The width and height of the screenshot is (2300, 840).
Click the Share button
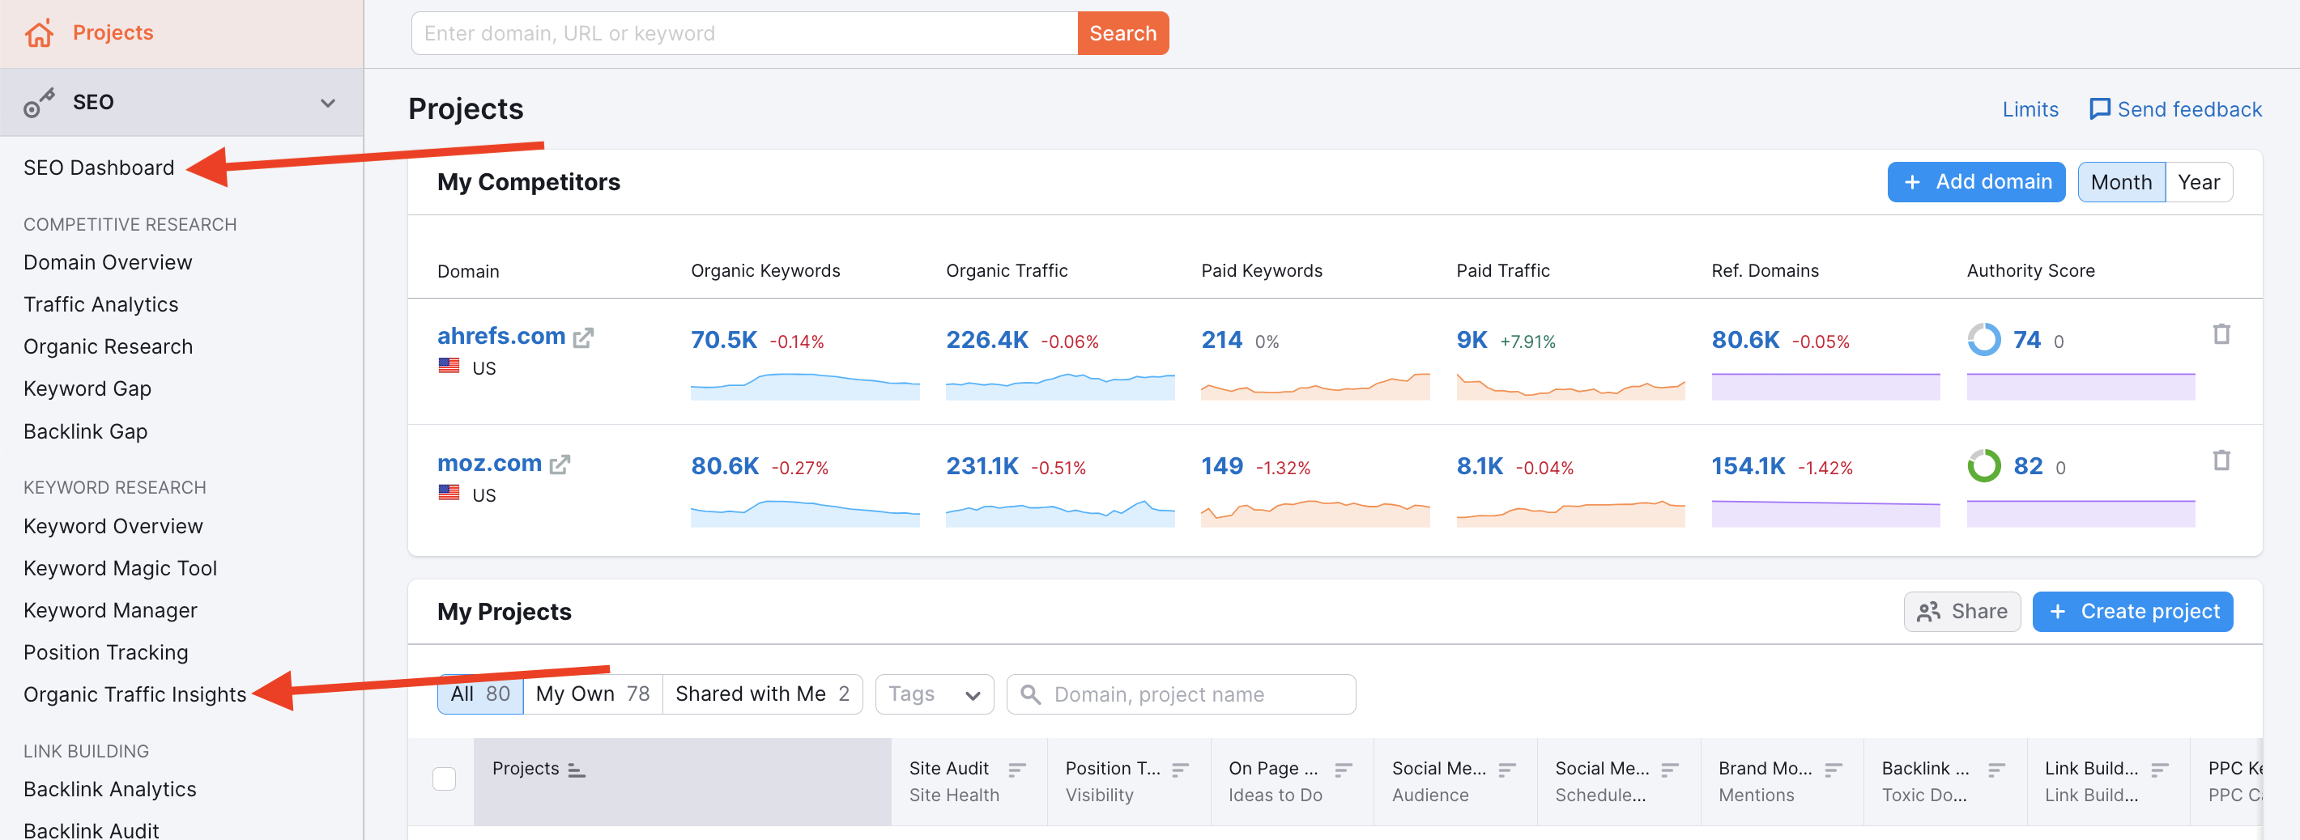tap(1961, 613)
